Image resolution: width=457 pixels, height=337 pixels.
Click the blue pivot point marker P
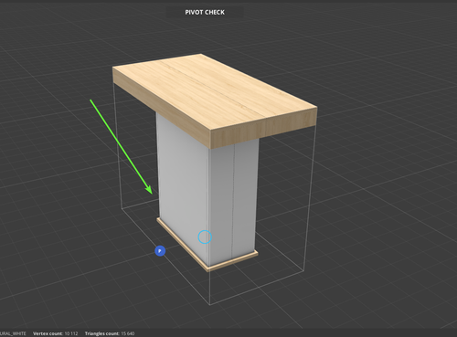[x=160, y=251]
